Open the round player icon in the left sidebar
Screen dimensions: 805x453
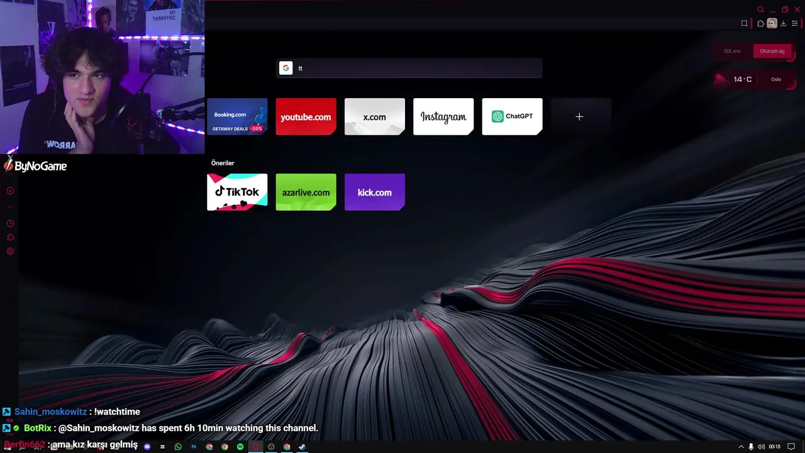10,191
